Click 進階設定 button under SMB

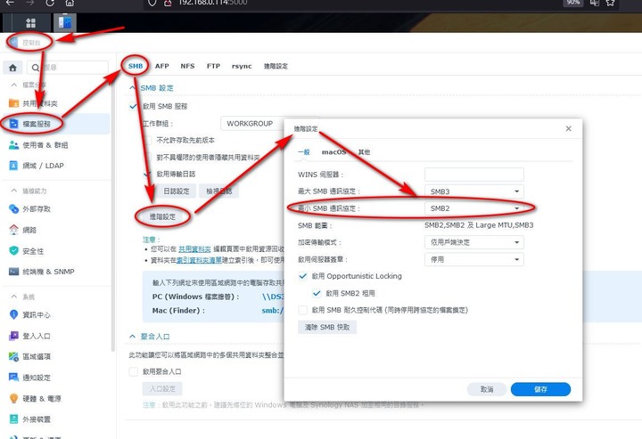[x=162, y=216]
